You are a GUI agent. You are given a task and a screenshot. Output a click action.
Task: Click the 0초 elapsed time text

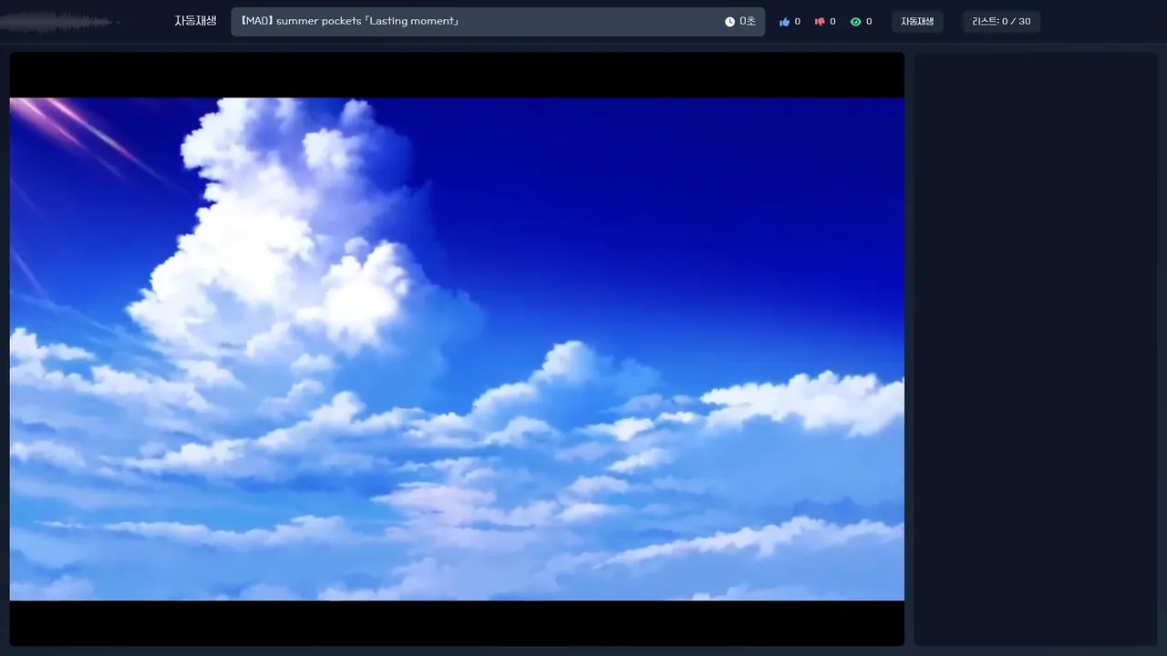pyautogui.click(x=748, y=22)
